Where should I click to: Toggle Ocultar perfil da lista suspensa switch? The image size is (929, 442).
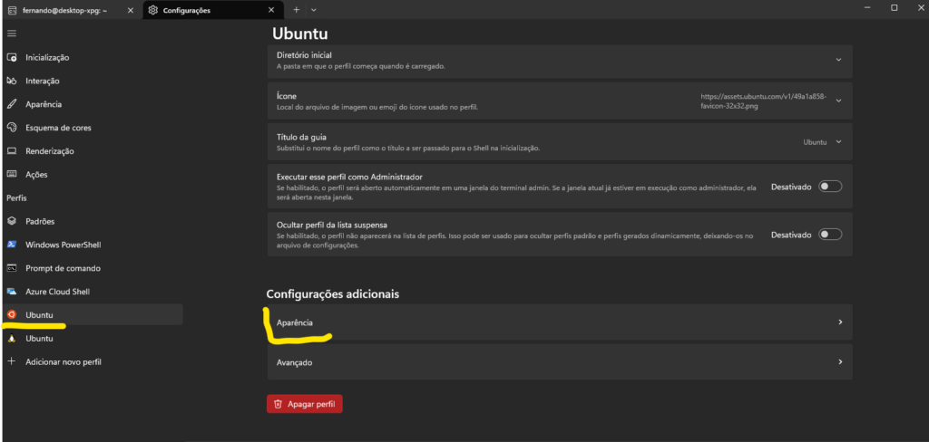click(829, 235)
